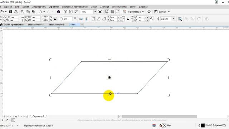This screenshot has width=229, height=129.
Task: Expand the zoom level dropdown
Action: [x=95, y=12]
